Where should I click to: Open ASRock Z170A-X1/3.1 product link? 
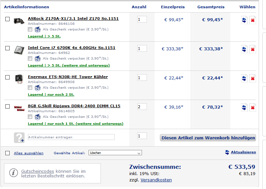(73, 19)
